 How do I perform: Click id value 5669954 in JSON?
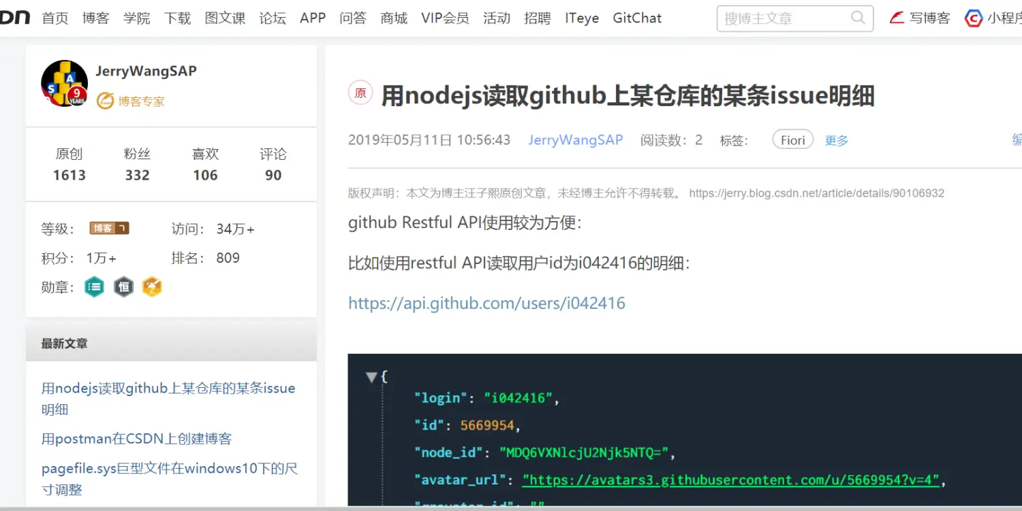point(487,426)
